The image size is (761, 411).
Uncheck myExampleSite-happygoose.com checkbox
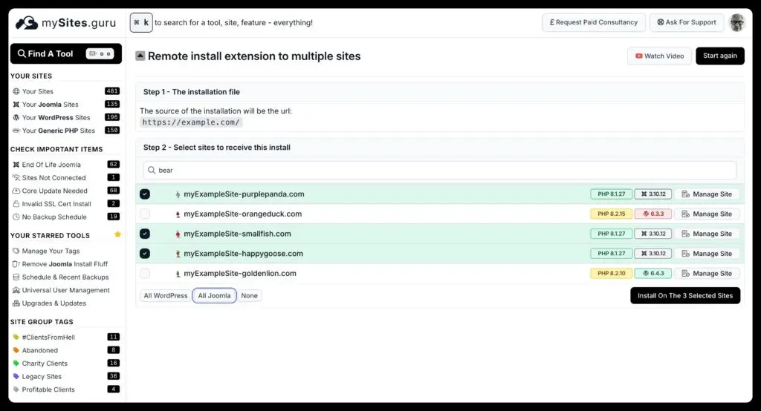(x=145, y=254)
